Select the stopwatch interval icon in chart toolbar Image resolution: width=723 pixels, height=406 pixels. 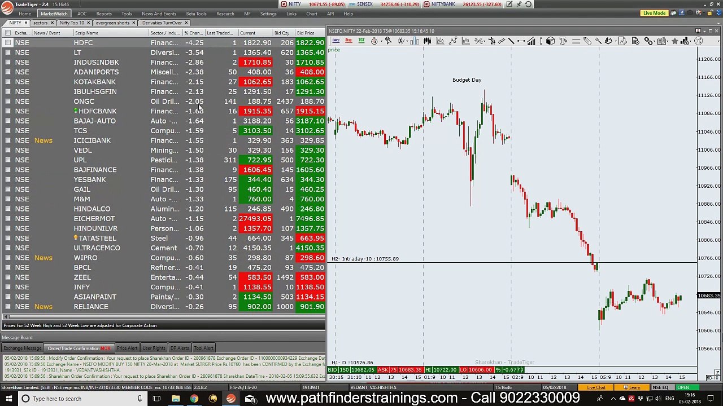point(374,41)
